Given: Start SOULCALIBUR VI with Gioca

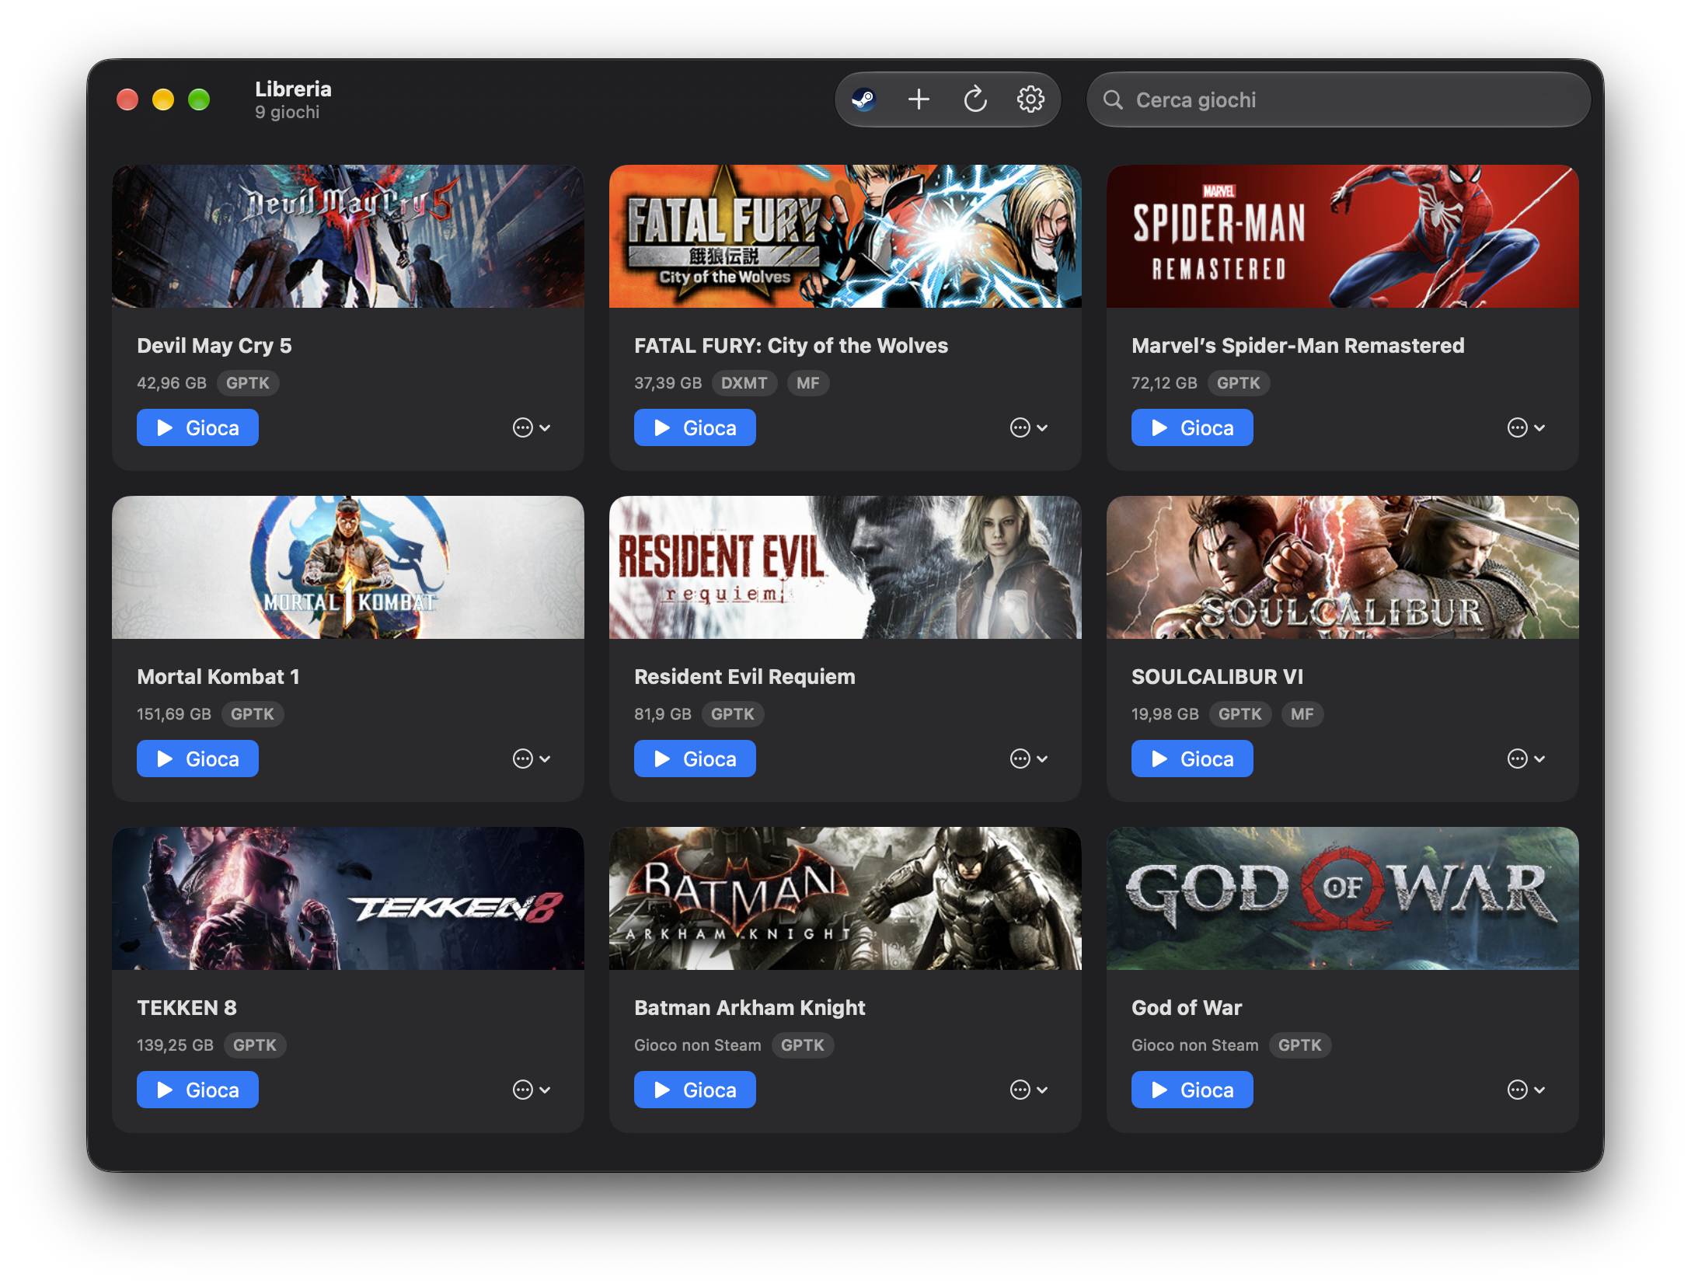Looking at the screenshot, I should 1192,759.
